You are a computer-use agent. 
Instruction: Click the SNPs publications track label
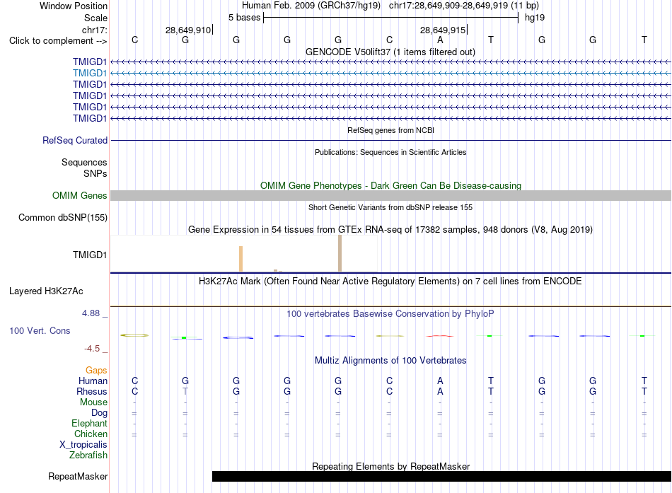95,173
